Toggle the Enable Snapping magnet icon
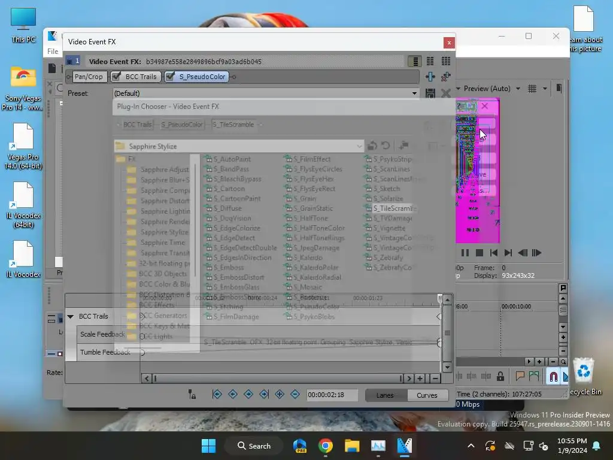Viewport: 613px width, 460px height. pyautogui.click(x=554, y=377)
